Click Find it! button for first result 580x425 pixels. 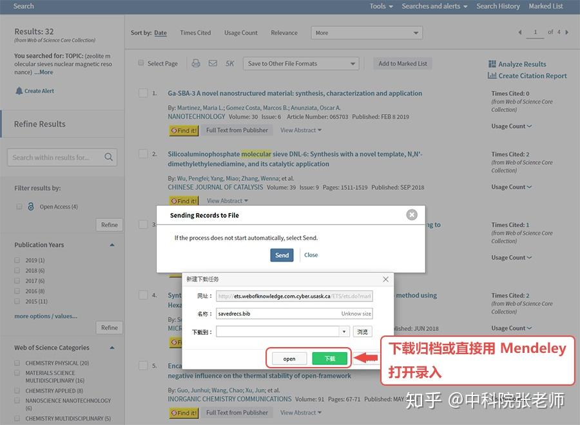(184, 131)
